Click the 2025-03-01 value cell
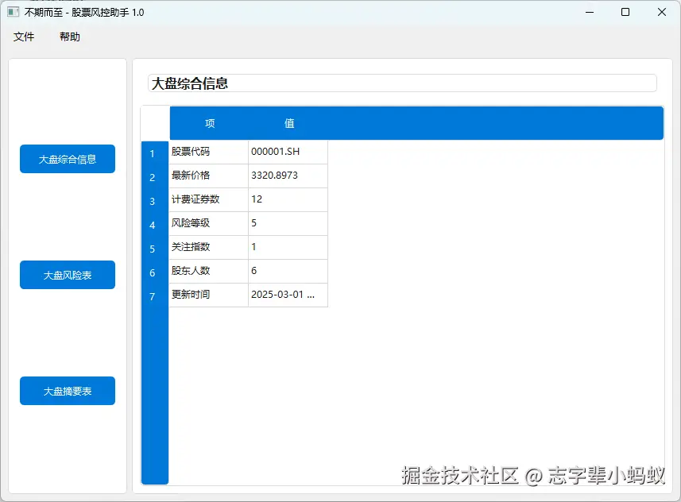Viewport: 681px width, 502px height. [x=288, y=295]
